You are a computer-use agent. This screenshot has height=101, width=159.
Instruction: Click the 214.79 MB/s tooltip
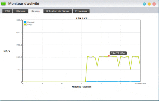tap(118, 53)
